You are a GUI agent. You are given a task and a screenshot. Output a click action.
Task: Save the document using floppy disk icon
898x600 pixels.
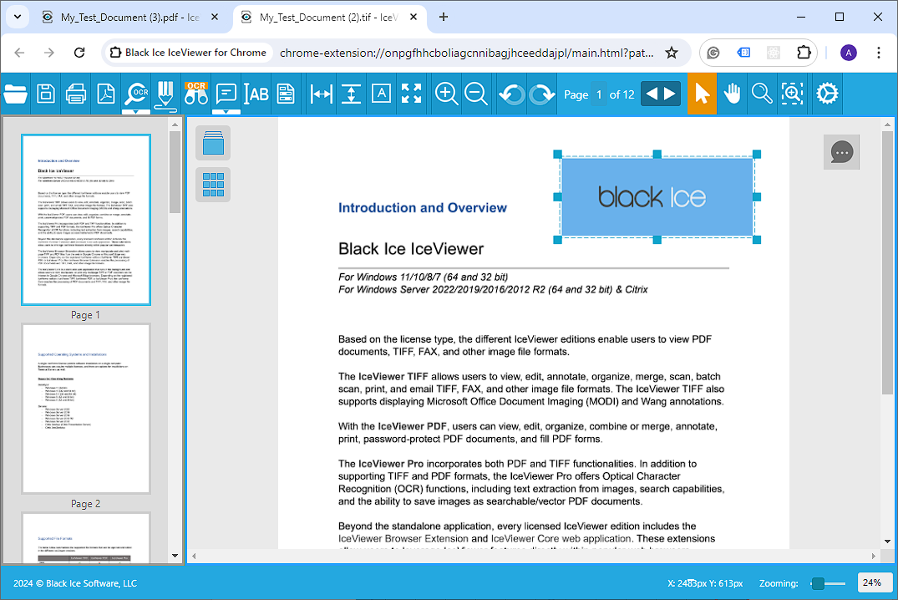(46, 94)
